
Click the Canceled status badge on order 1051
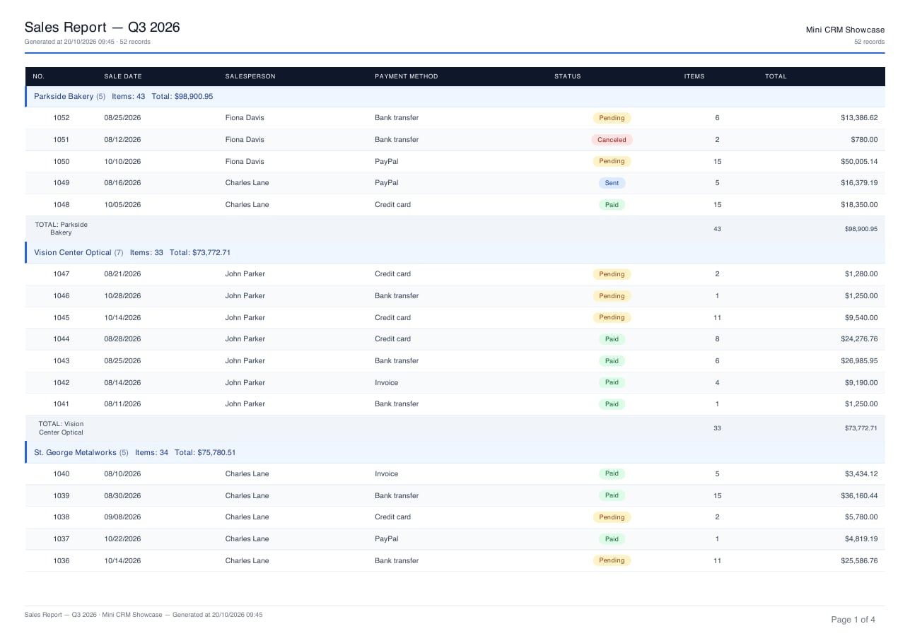pos(612,140)
